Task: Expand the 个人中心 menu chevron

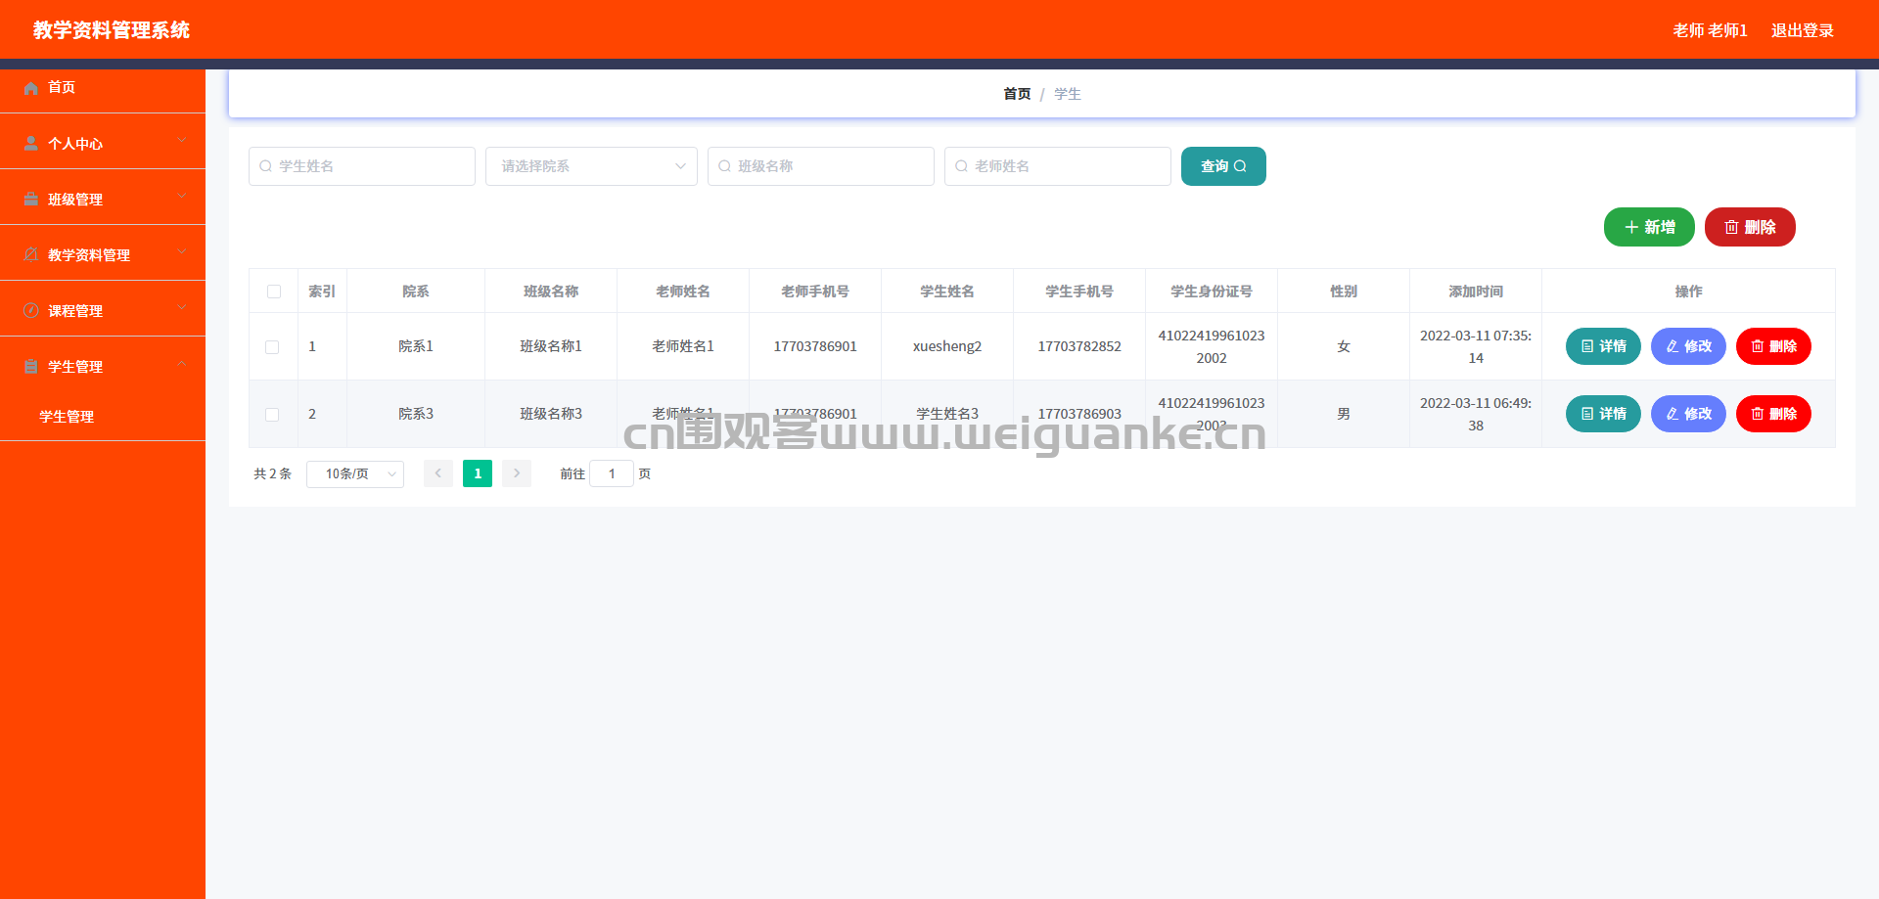Action: click(x=182, y=141)
